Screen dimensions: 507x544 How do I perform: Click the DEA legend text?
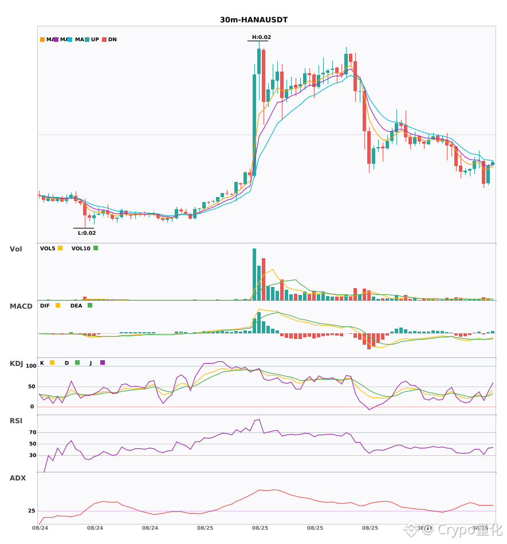coord(76,306)
